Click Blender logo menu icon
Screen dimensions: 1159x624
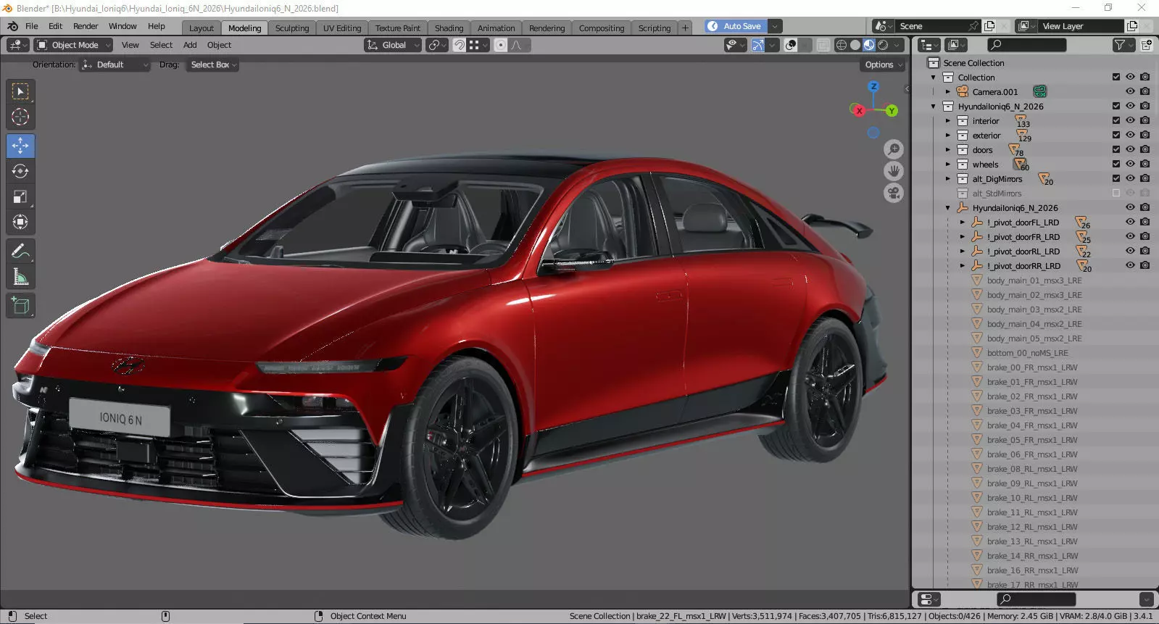[12, 26]
